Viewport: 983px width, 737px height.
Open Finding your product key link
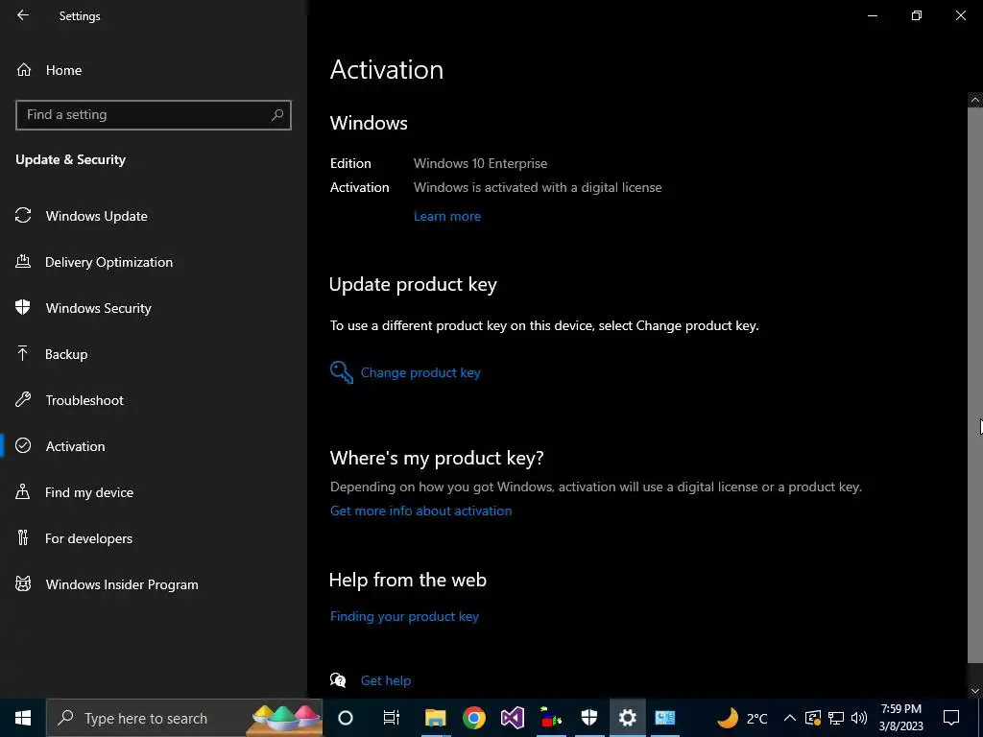coord(404,617)
